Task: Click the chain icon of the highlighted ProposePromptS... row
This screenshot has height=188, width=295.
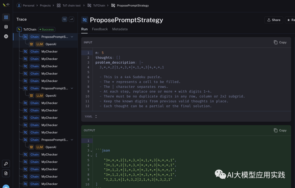Action: pos(25,37)
